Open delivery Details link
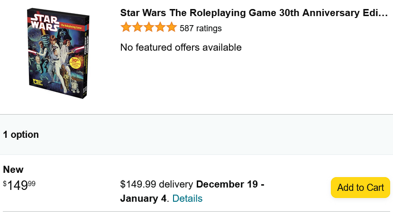The width and height of the screenshot is (393, 215). [x=187, y=198]
